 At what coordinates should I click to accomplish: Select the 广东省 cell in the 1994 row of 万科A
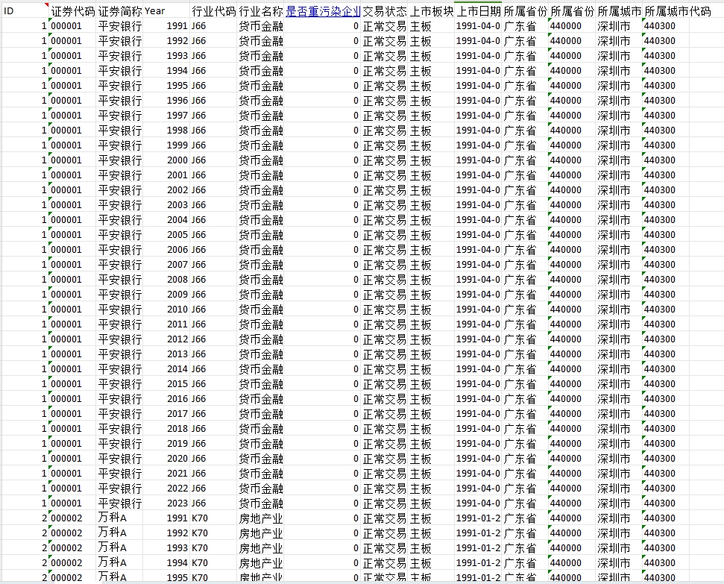525,563
